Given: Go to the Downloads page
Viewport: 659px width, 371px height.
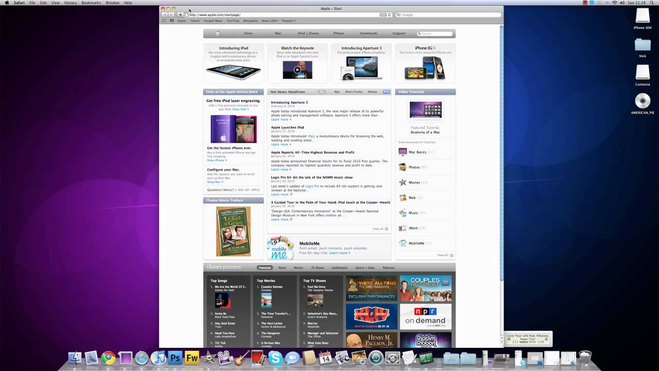Looking at the screenshot, I should [x=369, y=33].
